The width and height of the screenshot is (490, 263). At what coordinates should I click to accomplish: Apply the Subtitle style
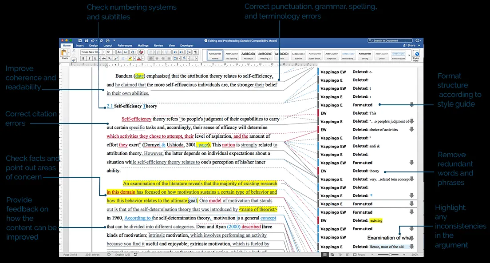pos(298,56)
